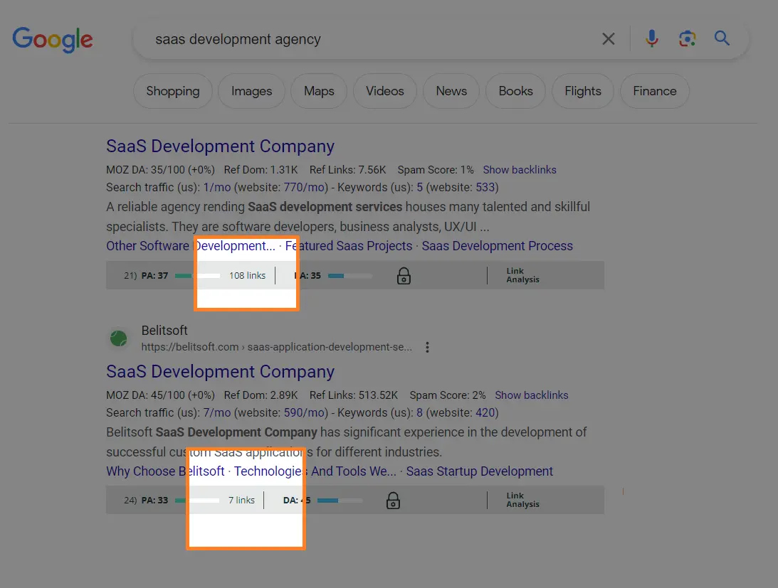Click the 420 website keywords value
The image size is (778, 588).
485,413
